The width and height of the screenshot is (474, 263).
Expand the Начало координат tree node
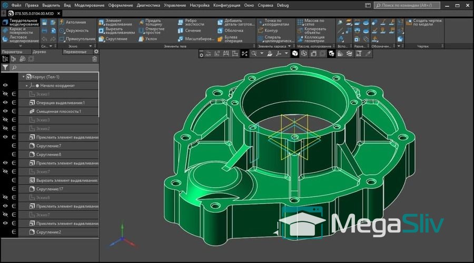click(27, 85)
